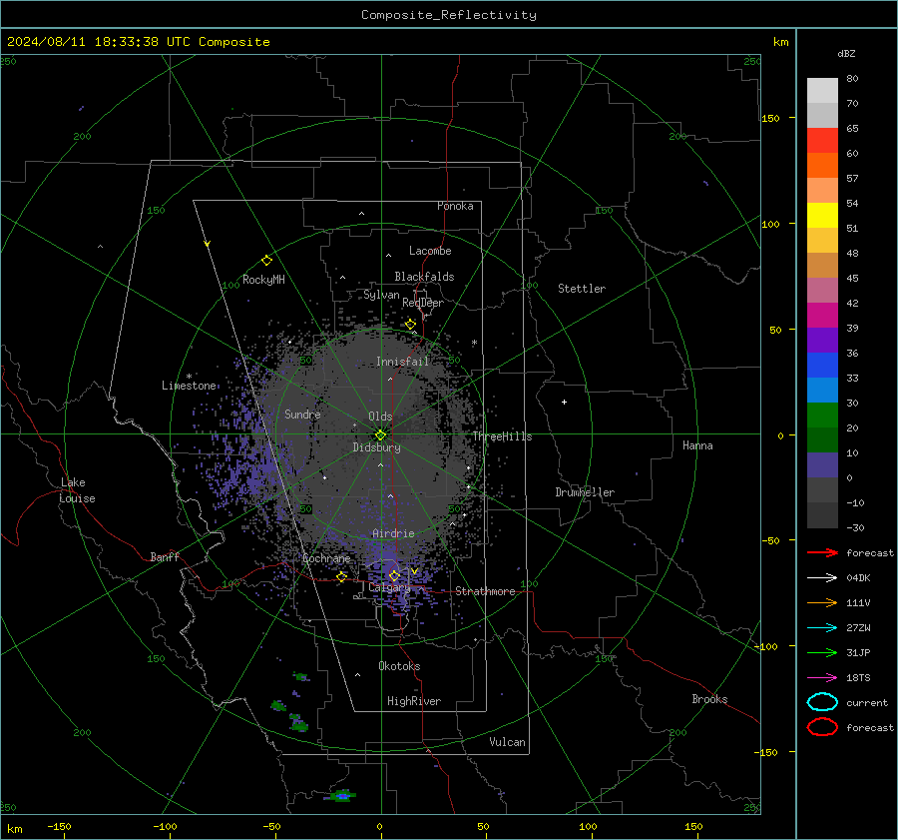Click the Stettler label

[x=582, y=289]
